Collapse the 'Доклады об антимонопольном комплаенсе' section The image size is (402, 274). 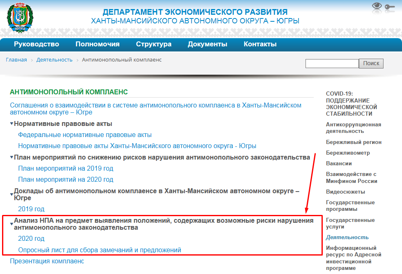coord(11,194)
